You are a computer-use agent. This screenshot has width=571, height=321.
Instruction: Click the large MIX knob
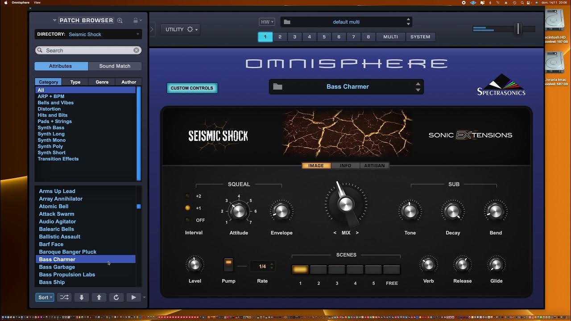click(x=346, y=204)
